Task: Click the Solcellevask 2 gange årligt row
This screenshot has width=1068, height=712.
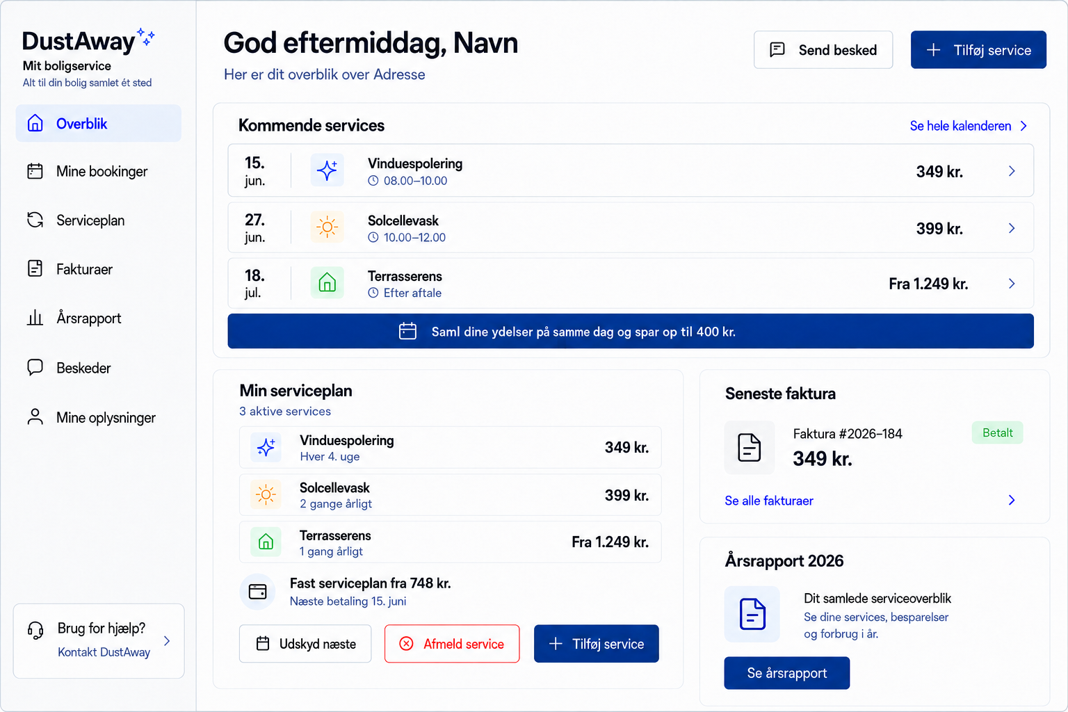Action: (451, 494)
